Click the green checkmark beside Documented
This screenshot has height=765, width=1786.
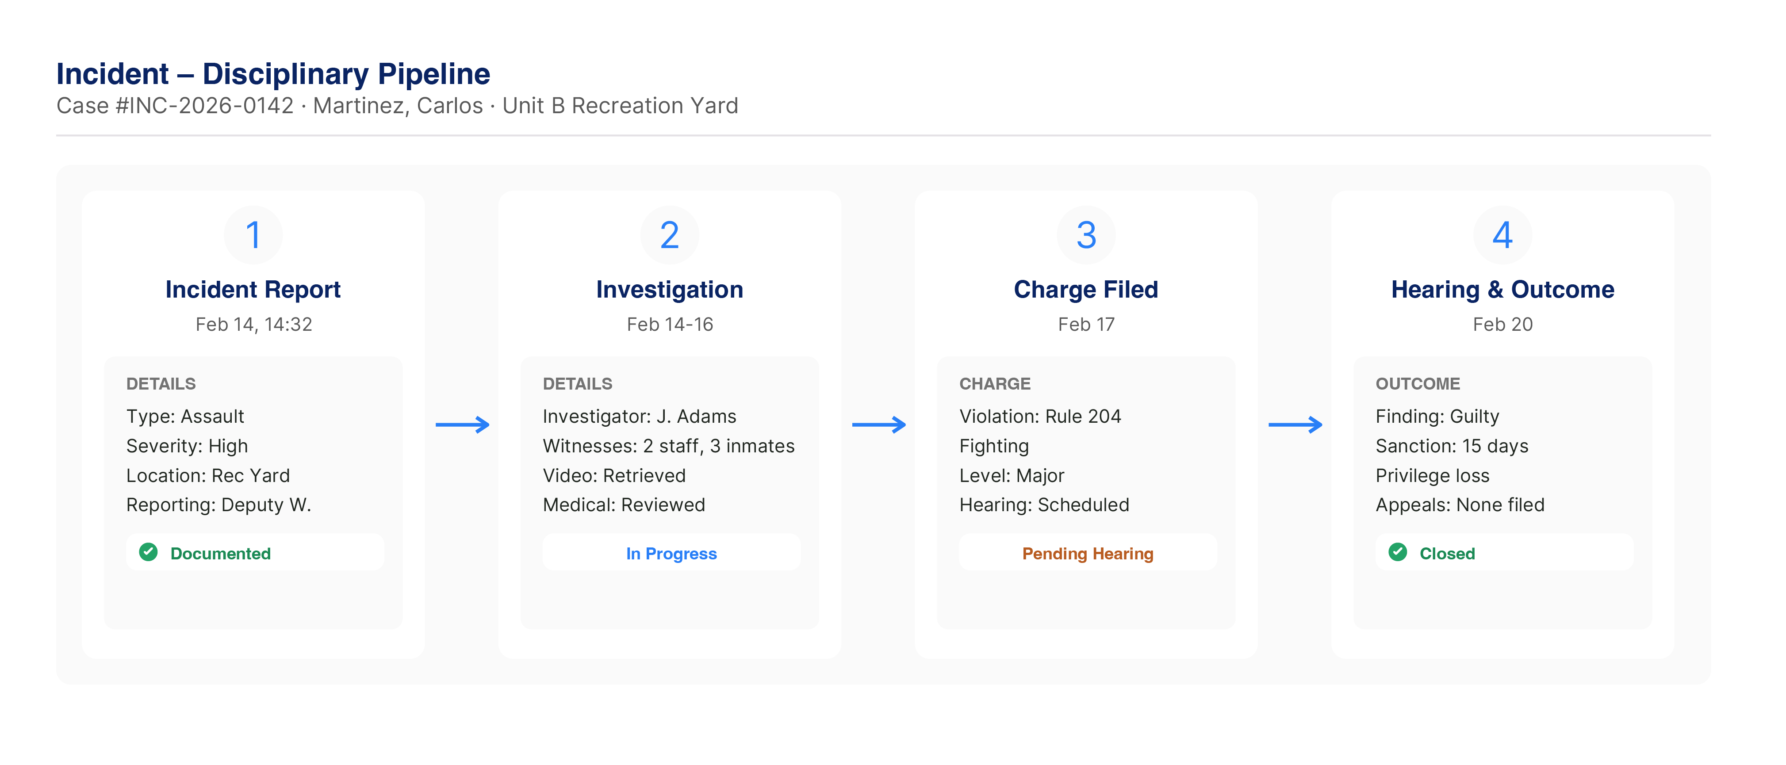[148, 552]
